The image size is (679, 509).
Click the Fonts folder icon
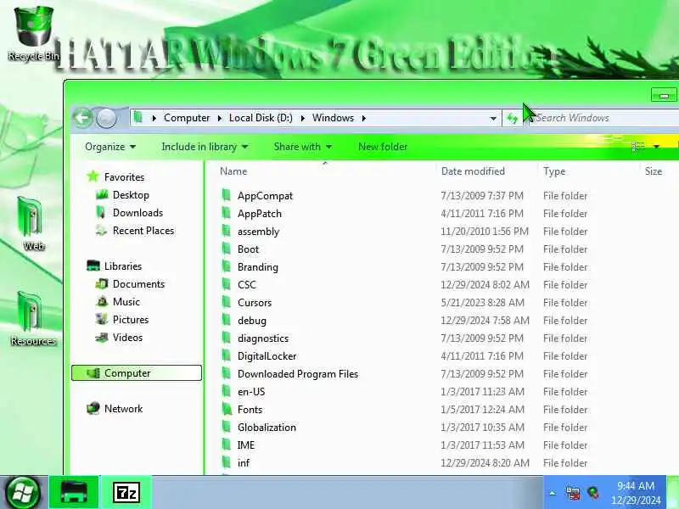[227, 409]
